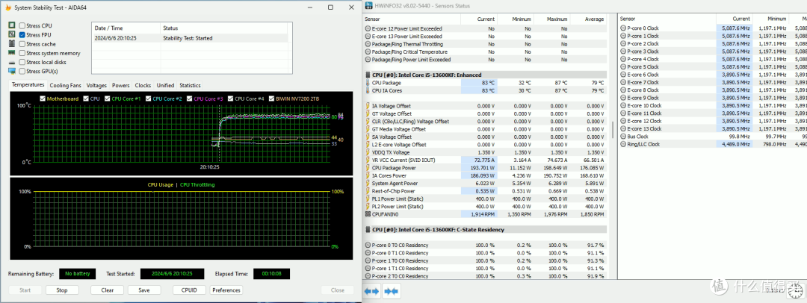Click the lightning icon beside VDDQ TX Voltage
Image resolution: width=807 pixels, height=303 pixels.
368,152
